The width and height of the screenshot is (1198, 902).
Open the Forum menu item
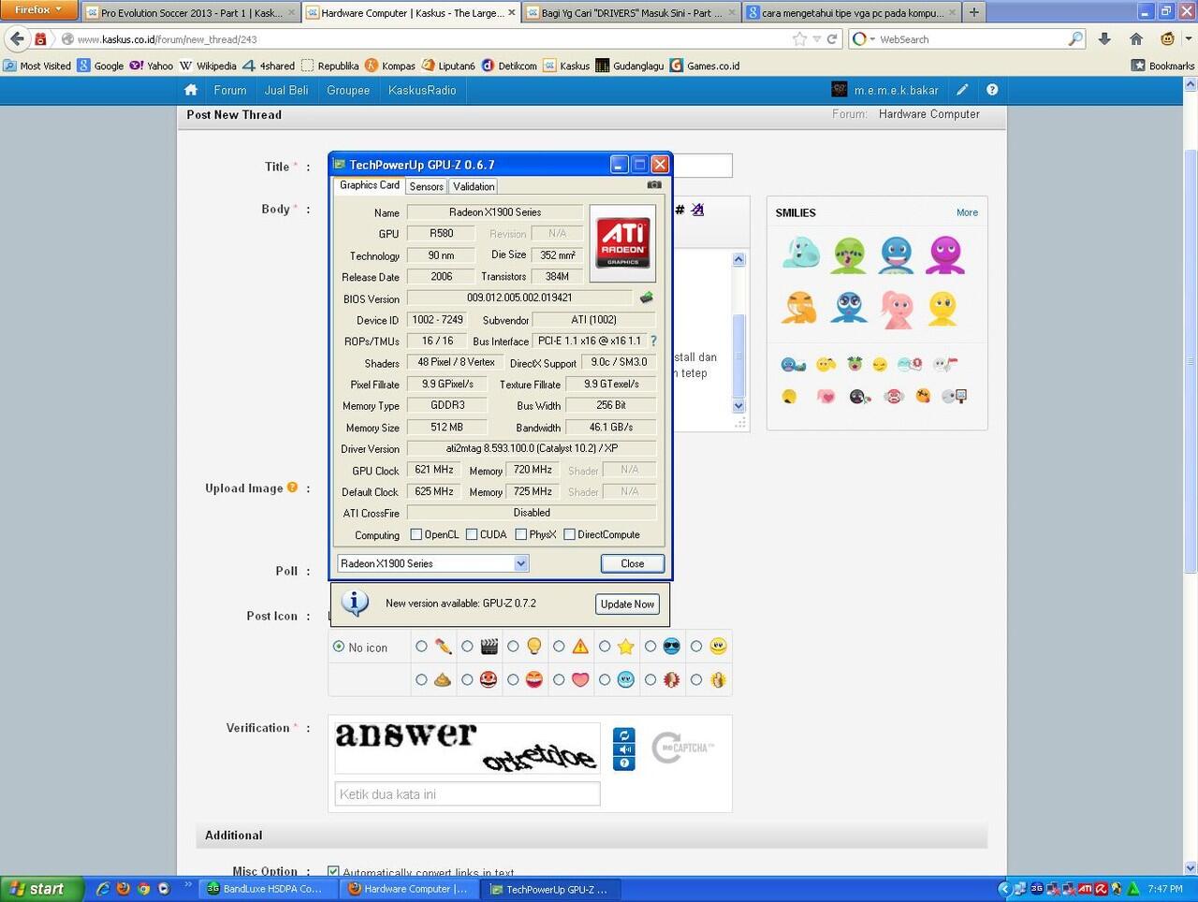[x=230, y=90]
